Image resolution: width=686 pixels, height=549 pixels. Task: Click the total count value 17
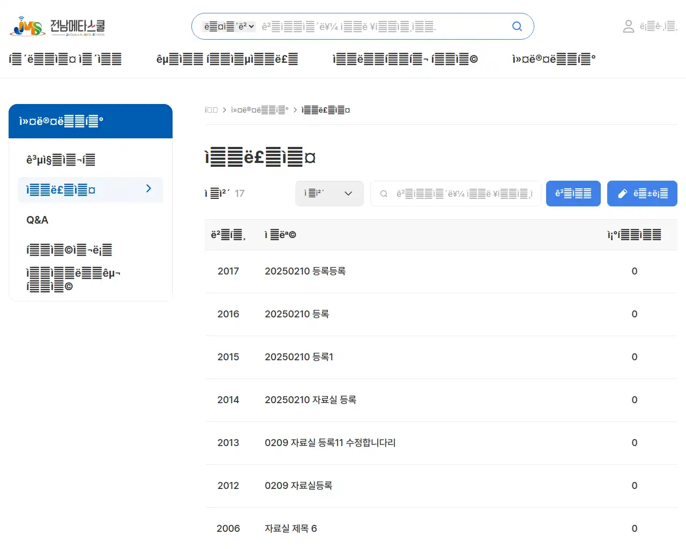pos(240,194)
